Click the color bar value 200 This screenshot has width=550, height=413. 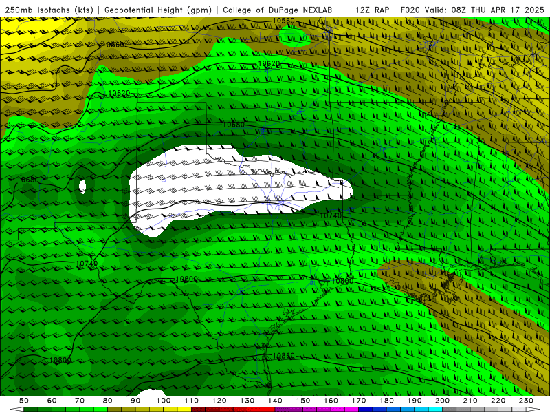(442, 401)
